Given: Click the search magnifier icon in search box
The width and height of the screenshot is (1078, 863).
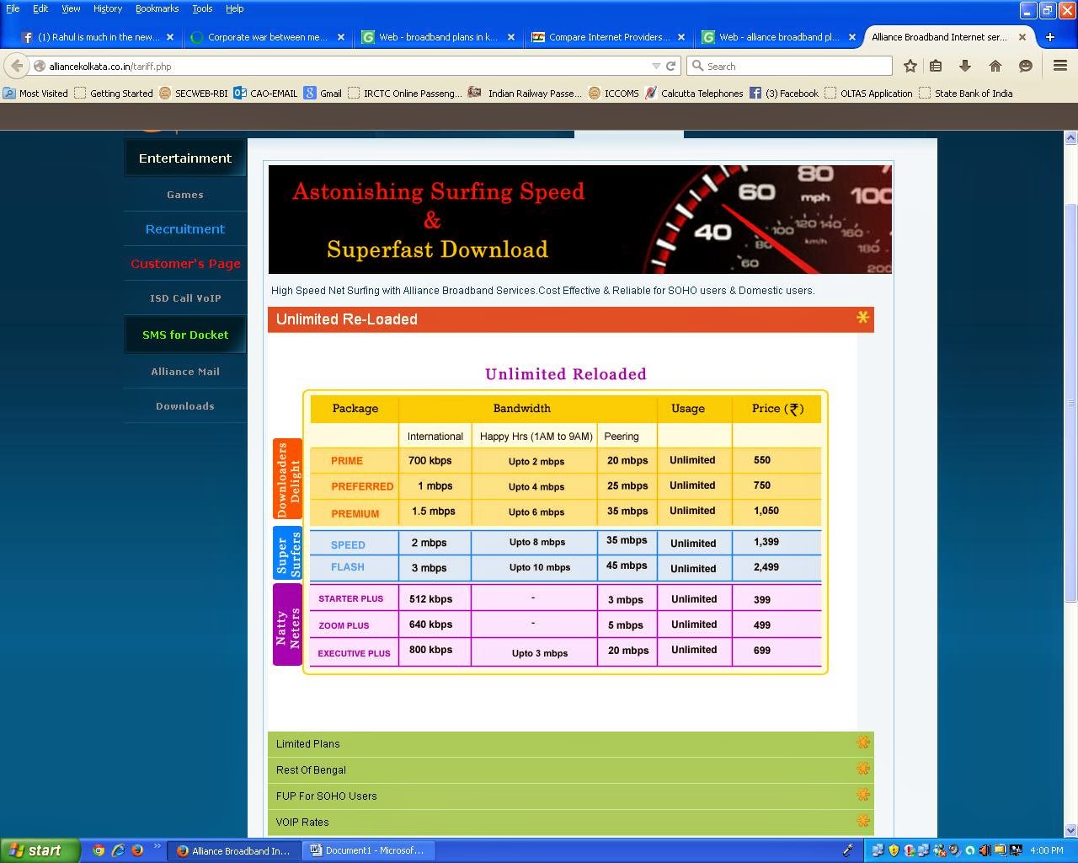Looking at the screenshot, I should 696,66.
